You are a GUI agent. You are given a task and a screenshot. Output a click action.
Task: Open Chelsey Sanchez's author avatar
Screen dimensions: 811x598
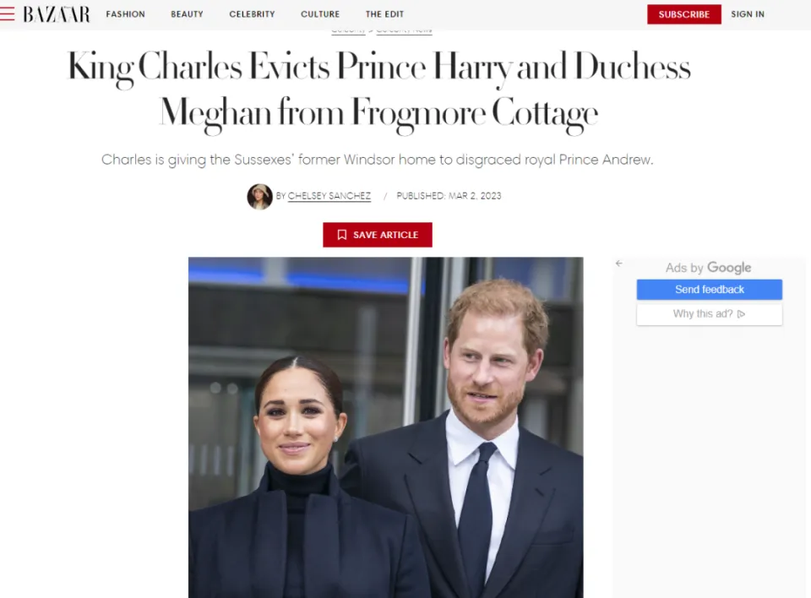click(x=259, y=197)
